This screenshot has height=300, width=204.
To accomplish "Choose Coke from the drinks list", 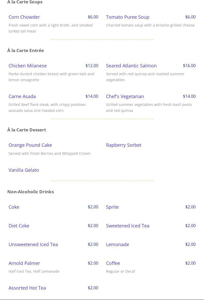I will pos(14,207).
